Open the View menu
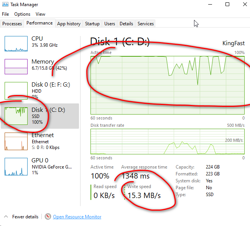 coord(40,14)
